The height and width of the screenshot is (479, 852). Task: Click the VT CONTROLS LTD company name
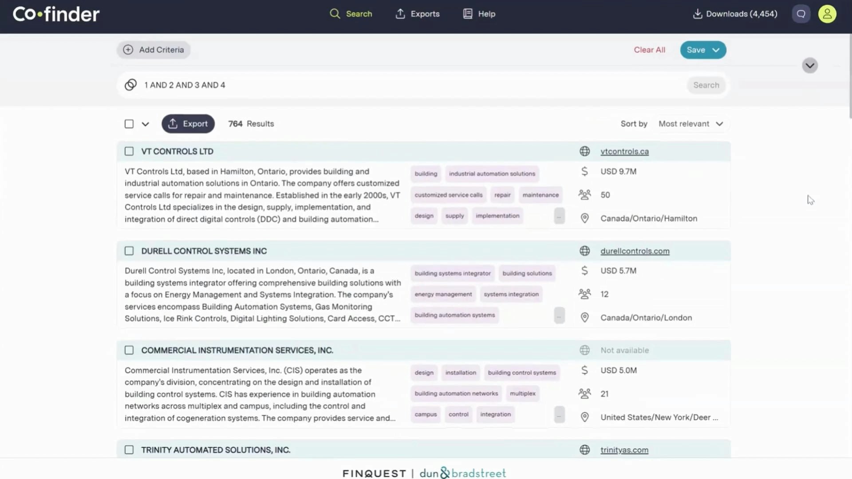[x=177, y=151]
